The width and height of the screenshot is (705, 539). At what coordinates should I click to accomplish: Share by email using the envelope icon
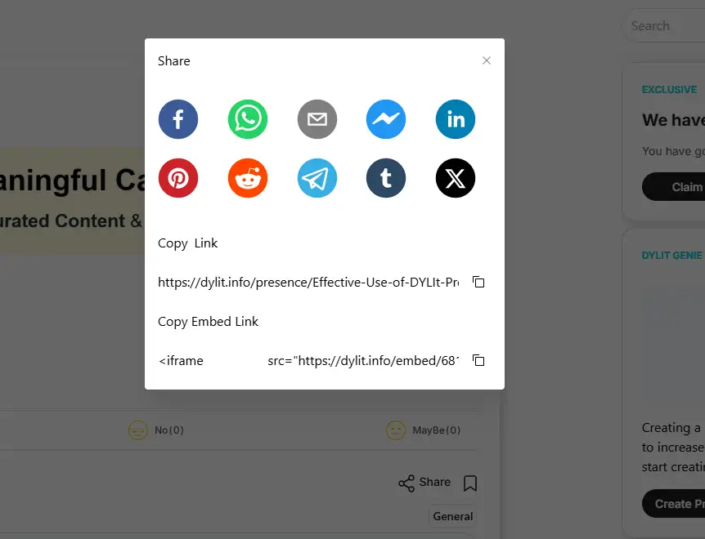[317, 119]
